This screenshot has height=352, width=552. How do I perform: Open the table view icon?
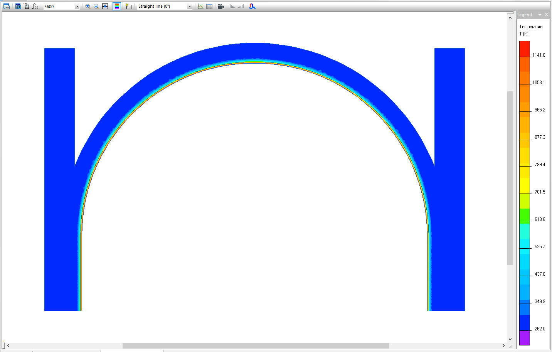point(209,6)
